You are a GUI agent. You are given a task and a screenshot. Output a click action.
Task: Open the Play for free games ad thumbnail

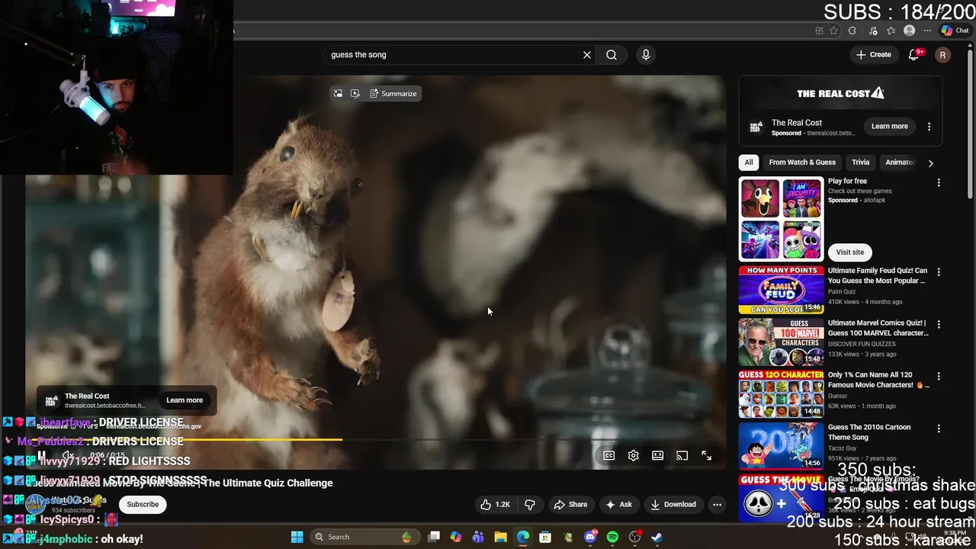781,220
